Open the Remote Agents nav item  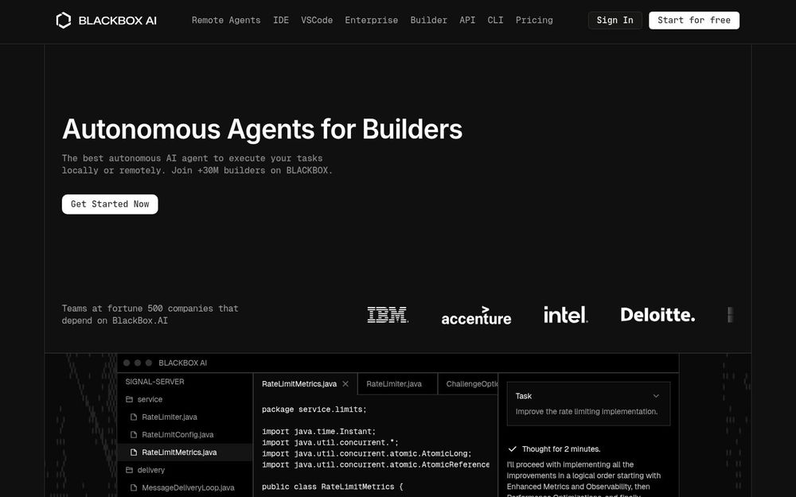pyautogui.click(x=226, y=21)
